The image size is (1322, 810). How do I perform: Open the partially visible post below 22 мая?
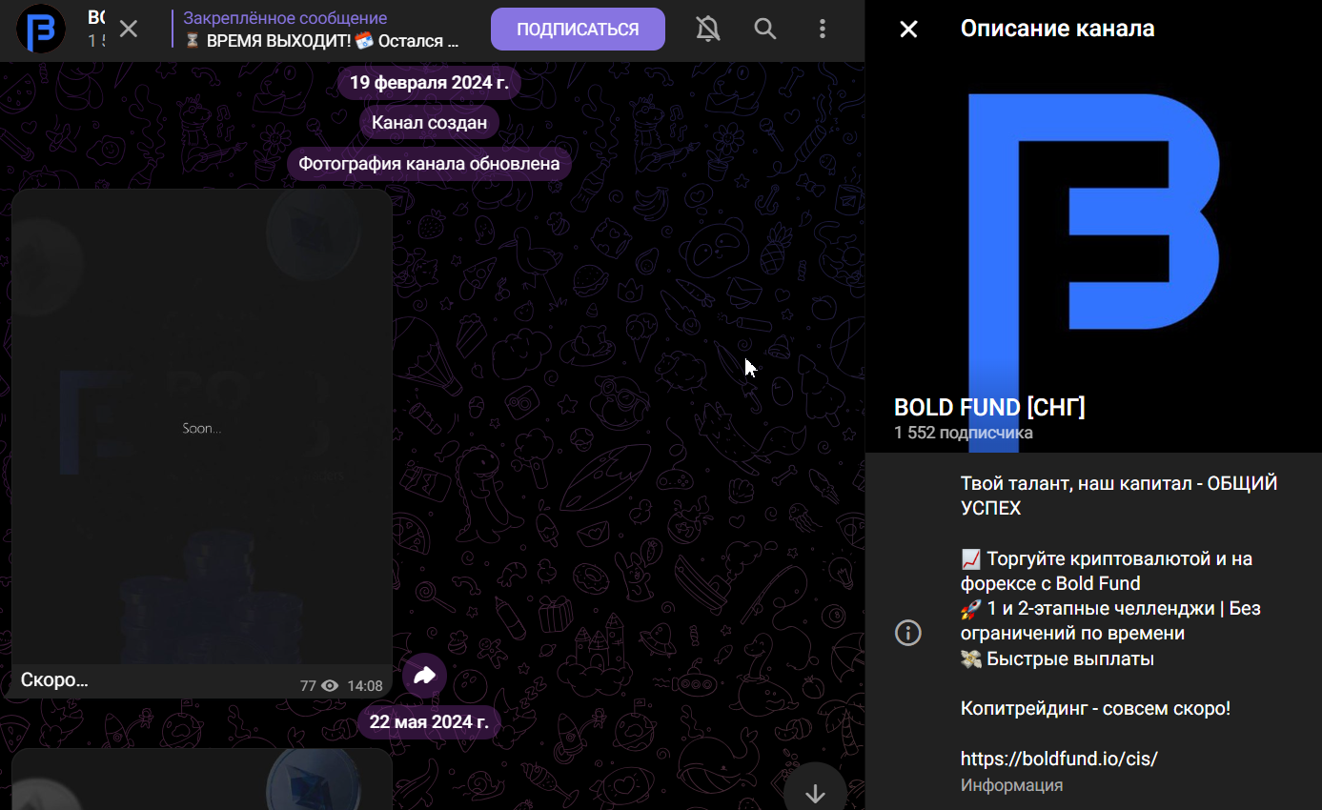pyautogui.click(x=202, y=780)
